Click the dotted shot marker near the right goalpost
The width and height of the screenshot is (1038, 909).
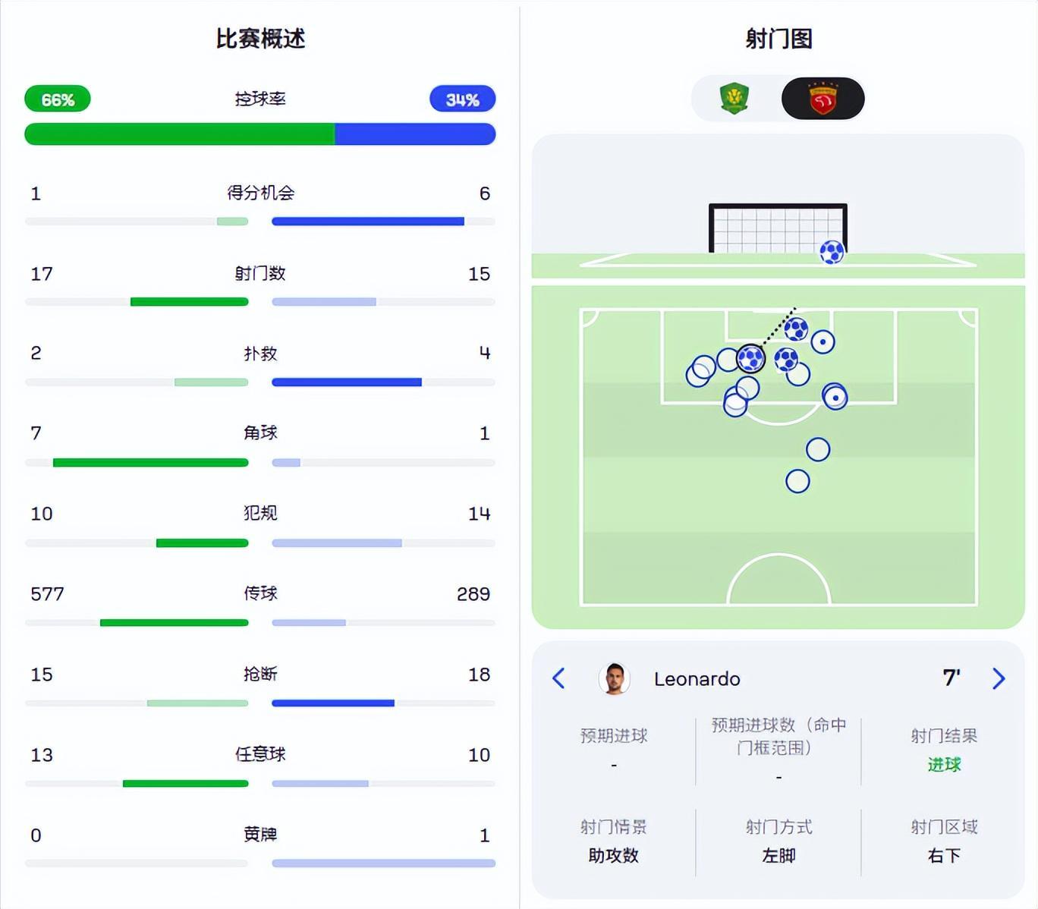pos(823,341)
